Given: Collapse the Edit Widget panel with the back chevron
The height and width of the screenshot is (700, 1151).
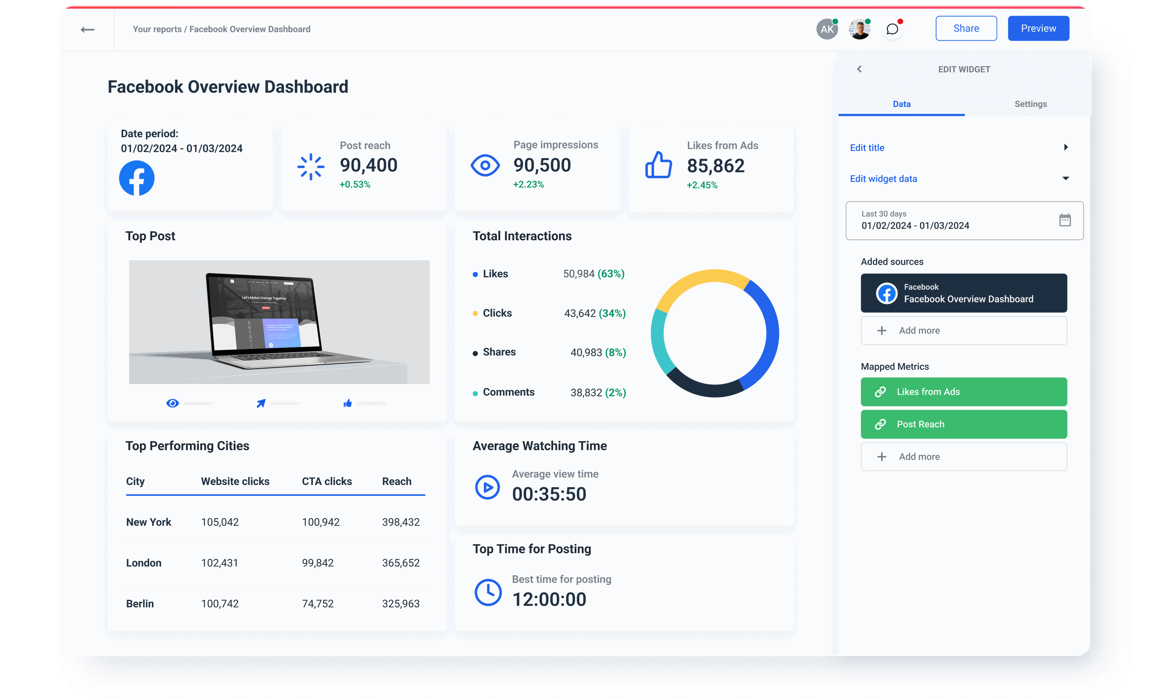Looking at the screenshot, I should (x=860, y=69).
